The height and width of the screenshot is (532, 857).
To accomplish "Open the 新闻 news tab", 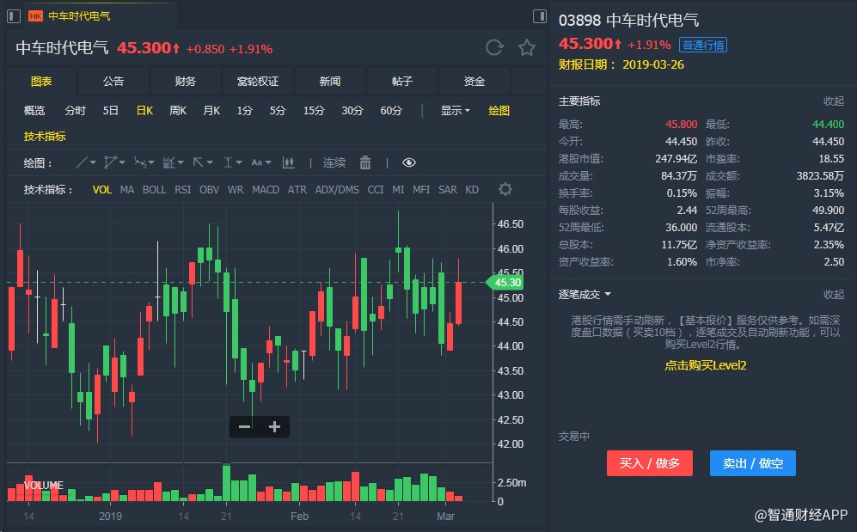I will click(x=329, y=82).
